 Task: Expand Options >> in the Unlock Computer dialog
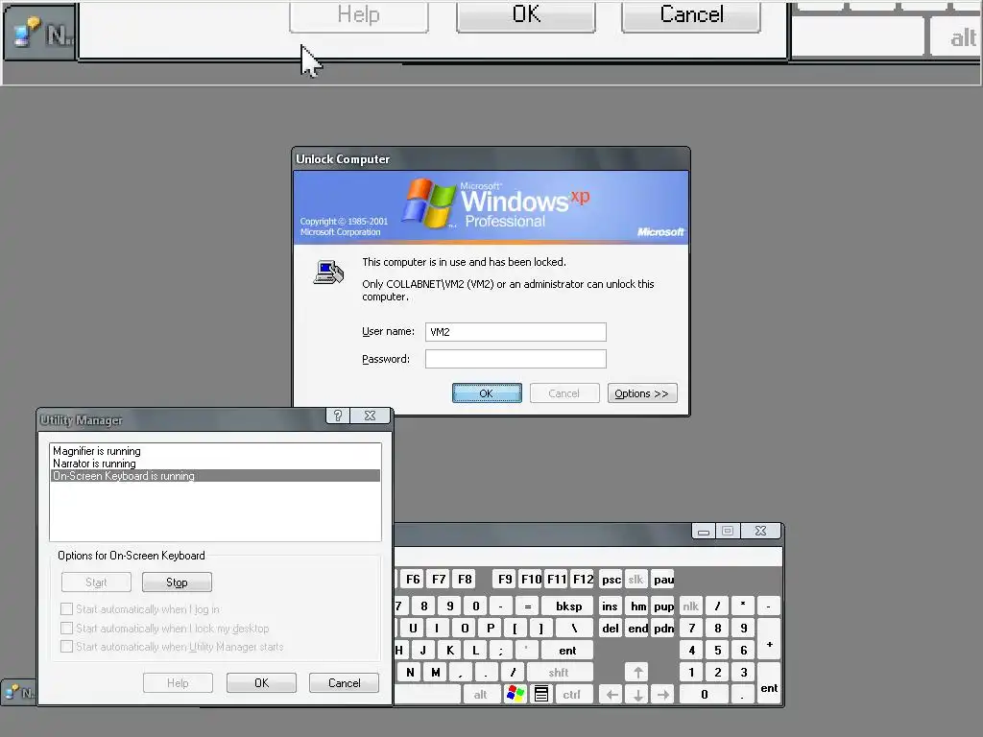coord(642,392)
